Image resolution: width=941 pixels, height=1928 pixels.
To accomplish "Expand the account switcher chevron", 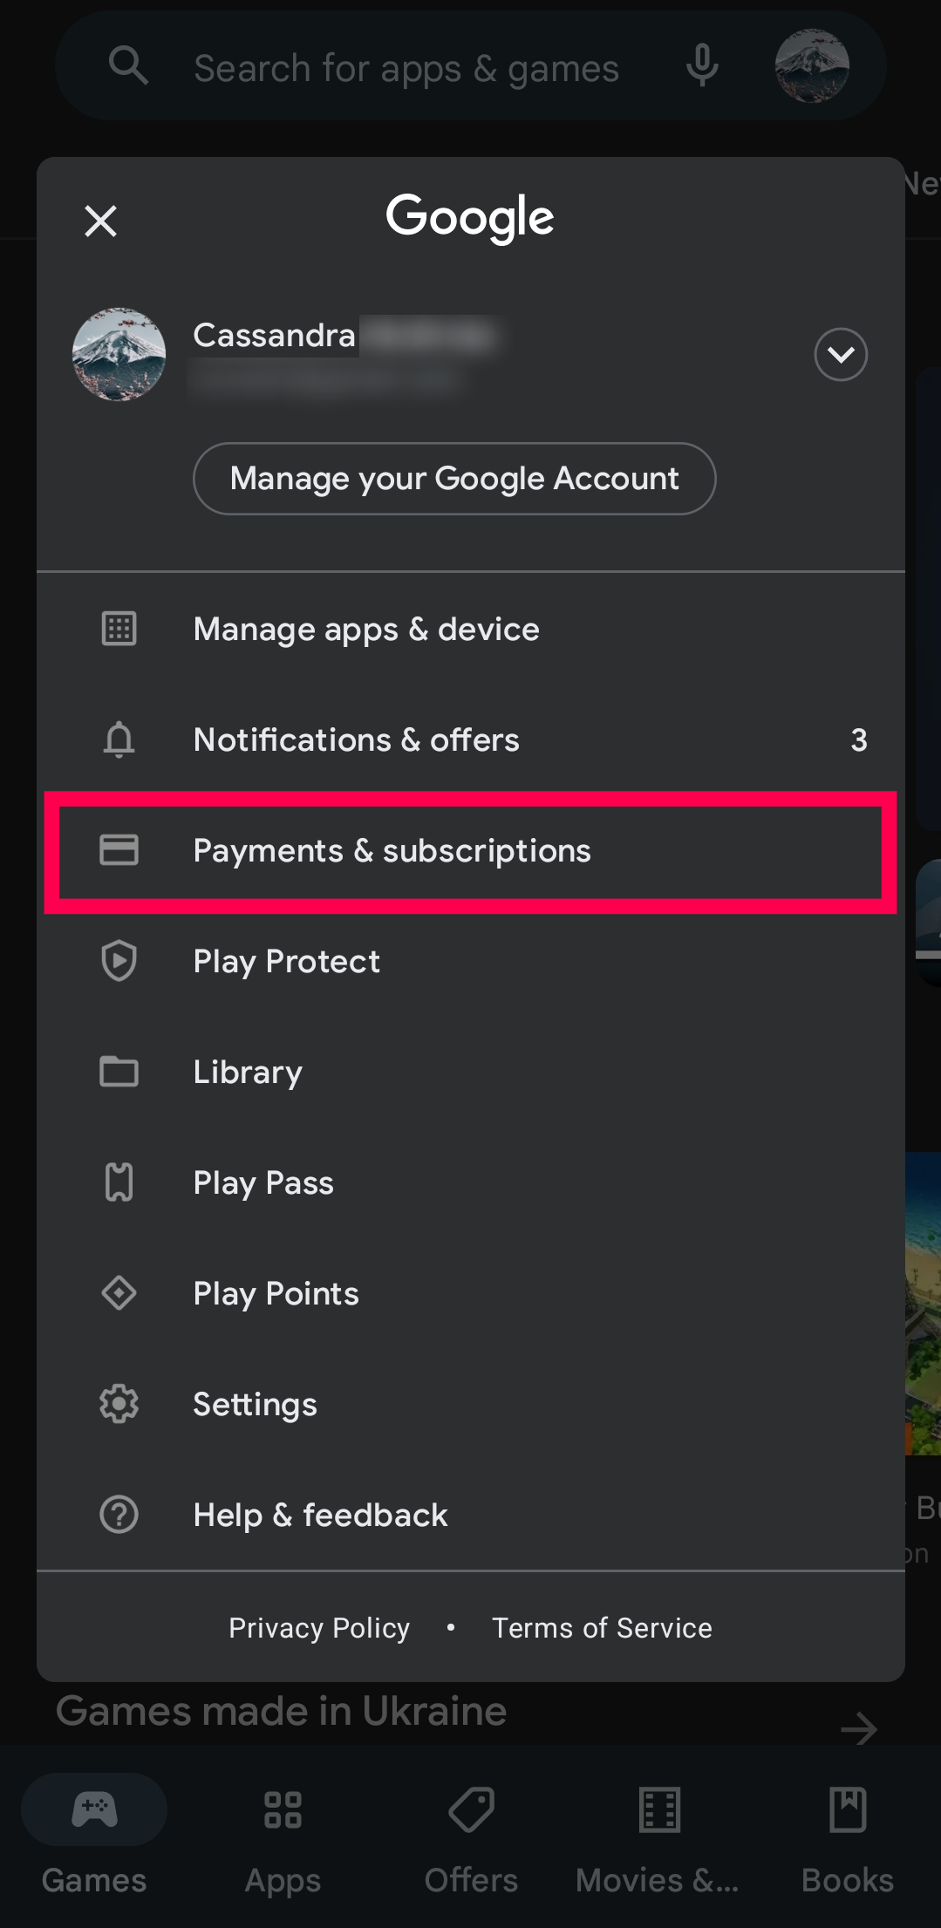I will coord(840,354).
